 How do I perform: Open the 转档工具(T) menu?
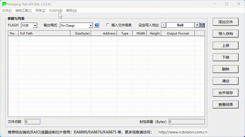click(23, 11)
